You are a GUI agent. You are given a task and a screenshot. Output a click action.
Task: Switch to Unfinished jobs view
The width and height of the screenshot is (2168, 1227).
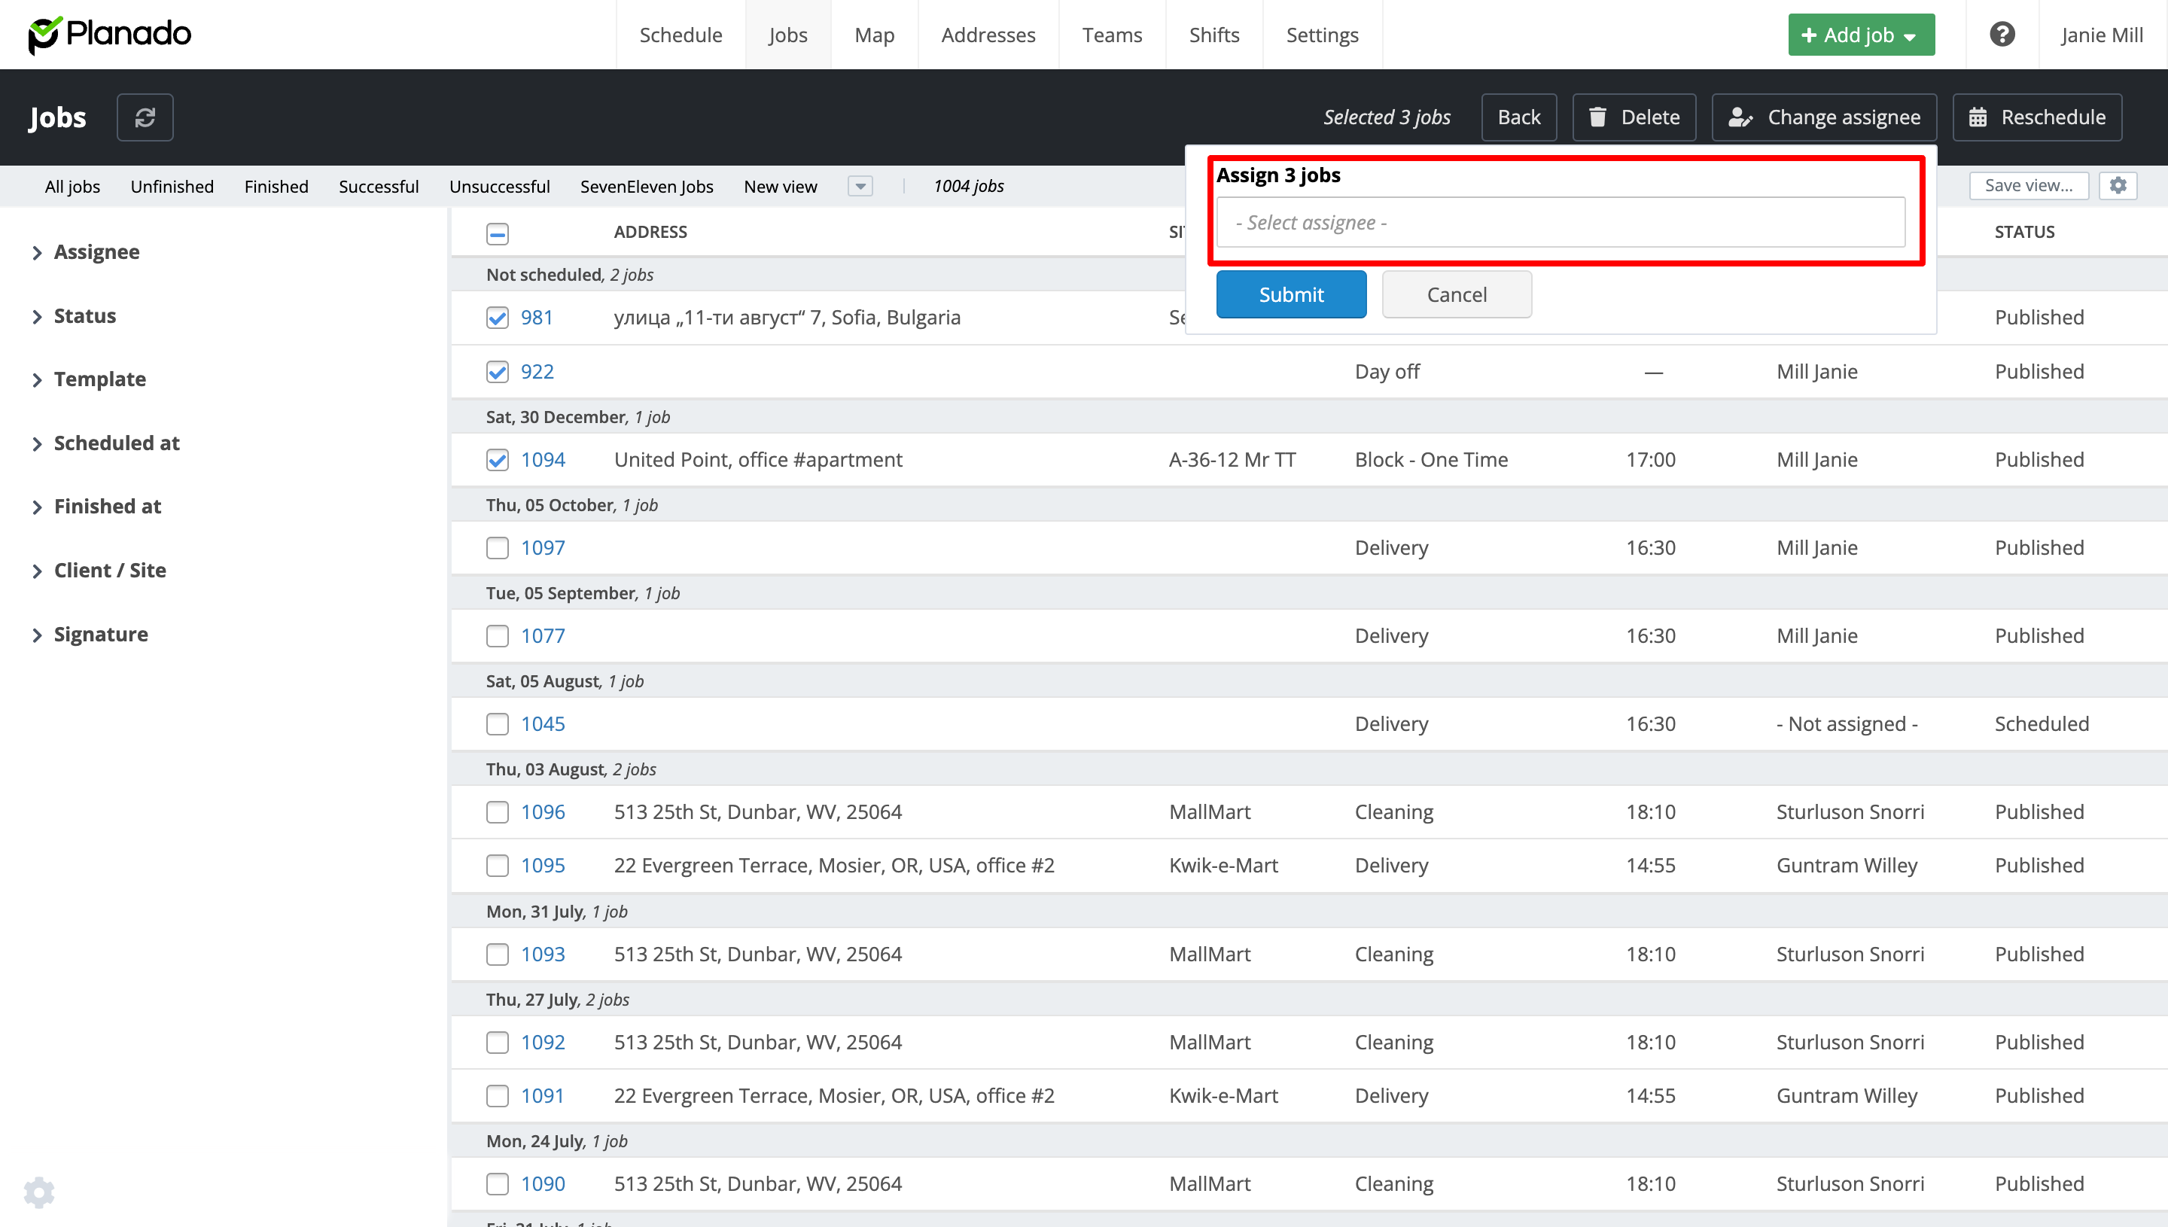coord(172,186)
